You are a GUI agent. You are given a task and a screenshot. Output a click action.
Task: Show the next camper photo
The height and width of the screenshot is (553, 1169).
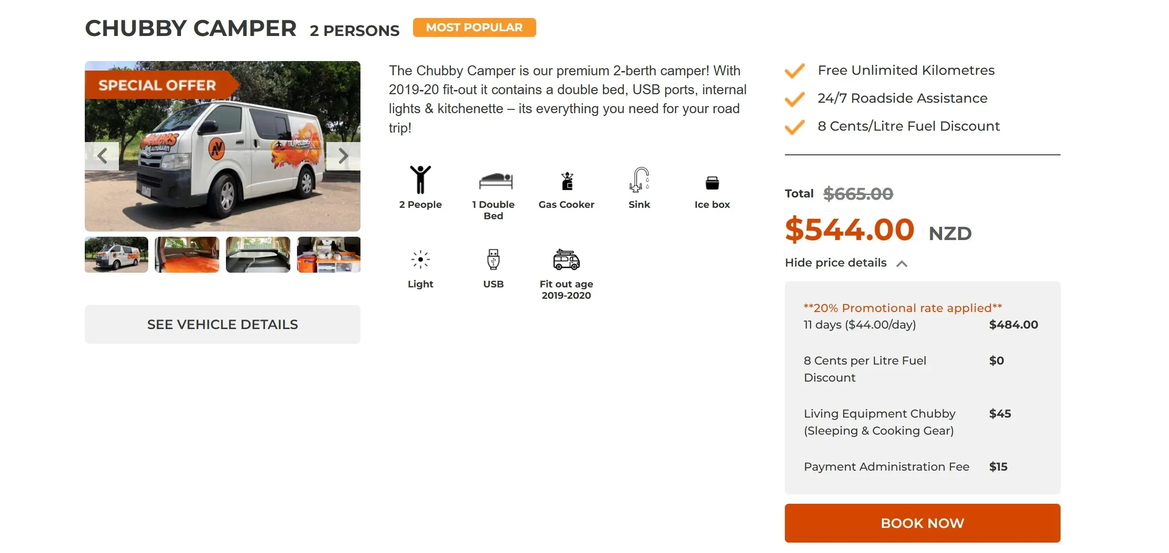(x=343, y=156)
